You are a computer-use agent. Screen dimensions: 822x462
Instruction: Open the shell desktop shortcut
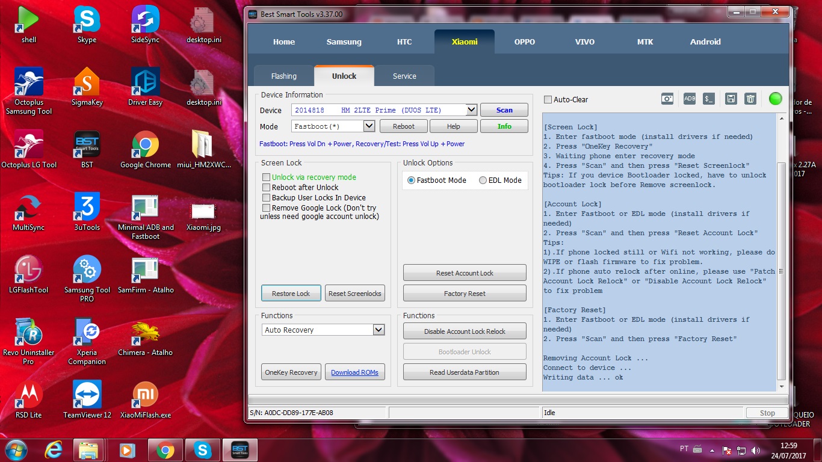tap(28, 25)
